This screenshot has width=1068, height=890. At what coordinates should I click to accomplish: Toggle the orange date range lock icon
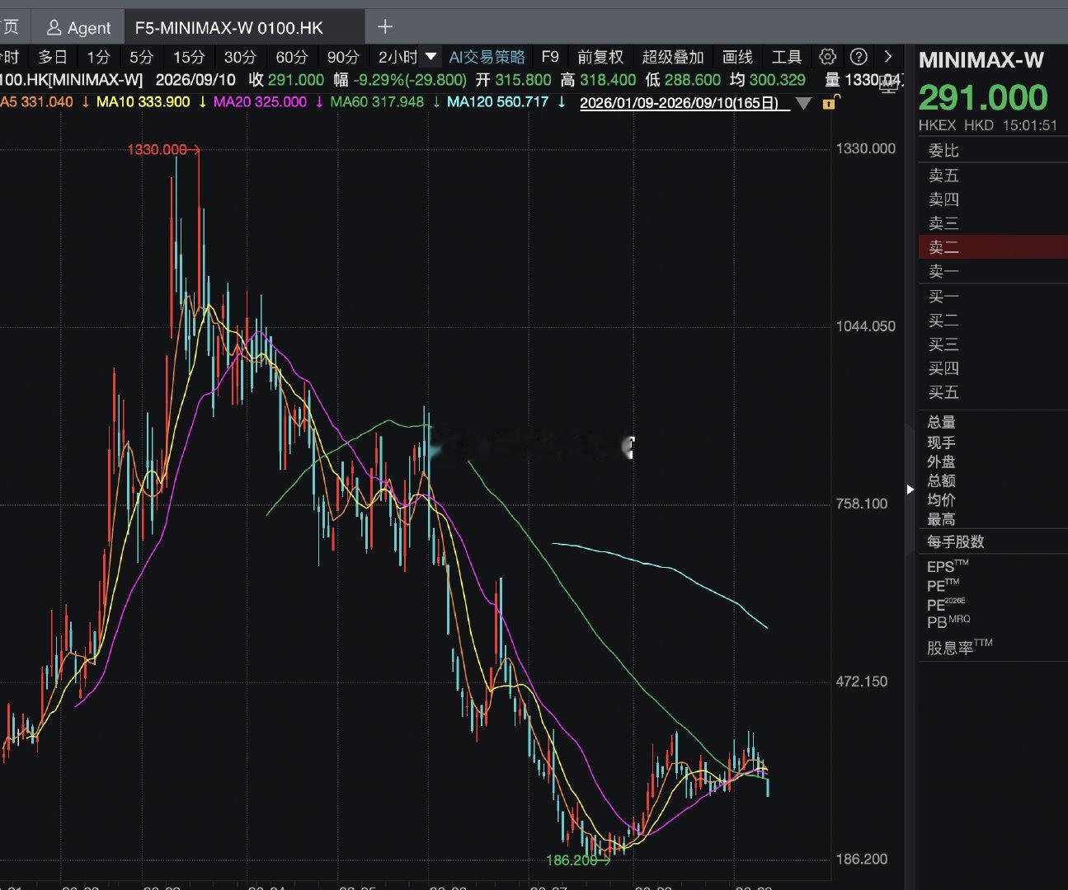pos(830,102)
